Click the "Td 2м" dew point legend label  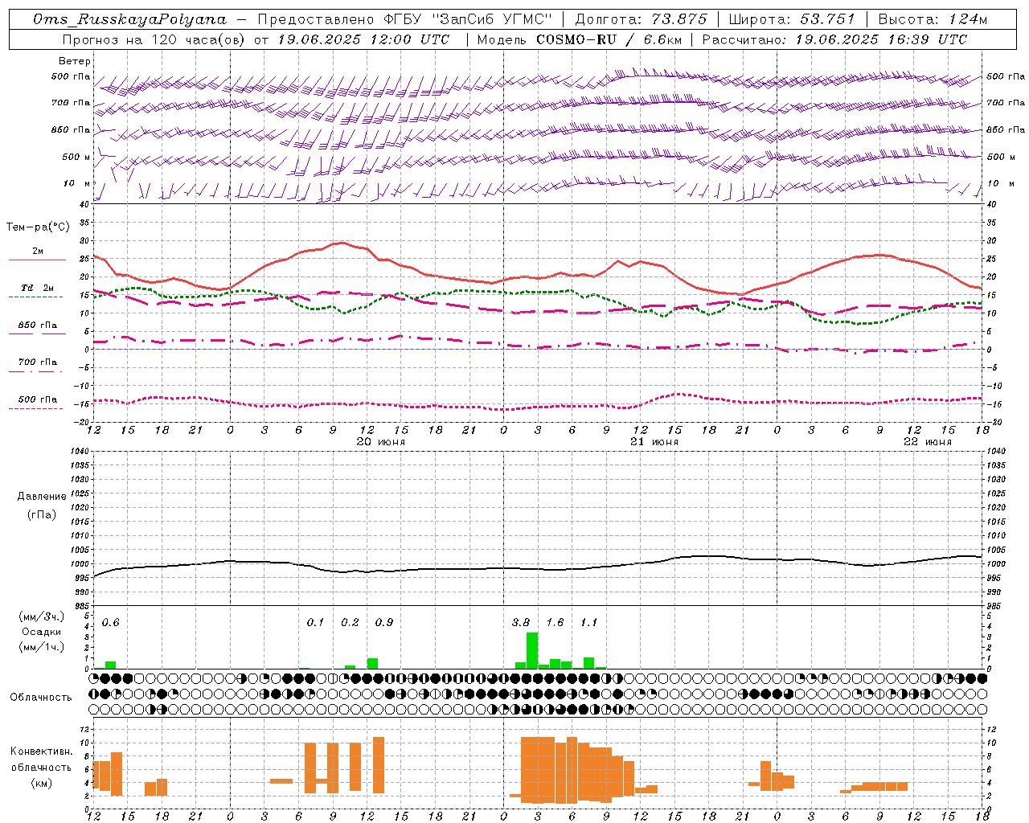coord(38,288)
